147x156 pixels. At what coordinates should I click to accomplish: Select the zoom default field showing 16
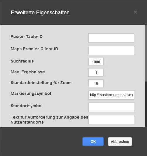click(x=96, y=83)
